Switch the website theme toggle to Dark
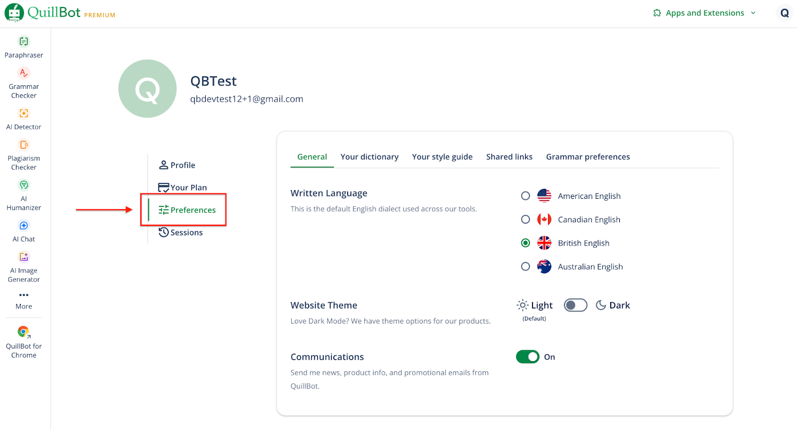 tap(575, 305)
